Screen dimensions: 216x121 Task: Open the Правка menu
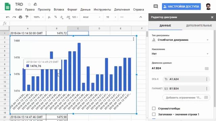(x=30, y=10)
